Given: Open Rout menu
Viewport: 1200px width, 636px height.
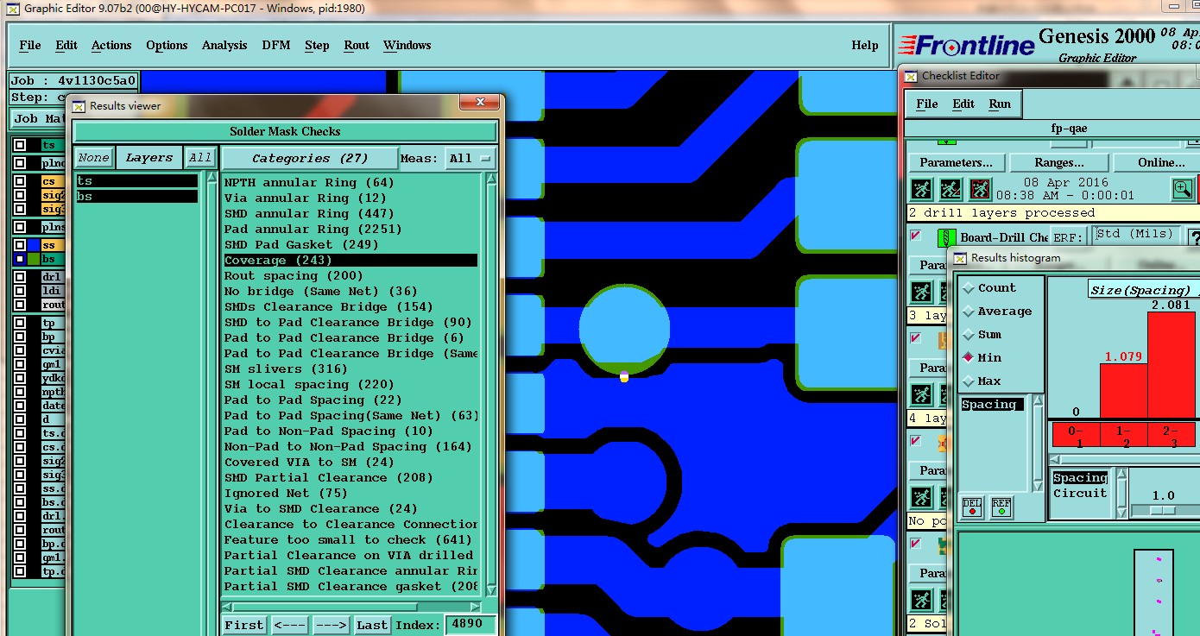Looking at the screenshot, I should click(x=357, y=46).
